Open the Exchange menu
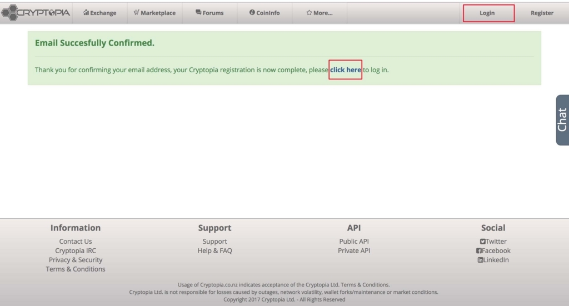This screenshot has width=569, height=306. coord(100,13)
